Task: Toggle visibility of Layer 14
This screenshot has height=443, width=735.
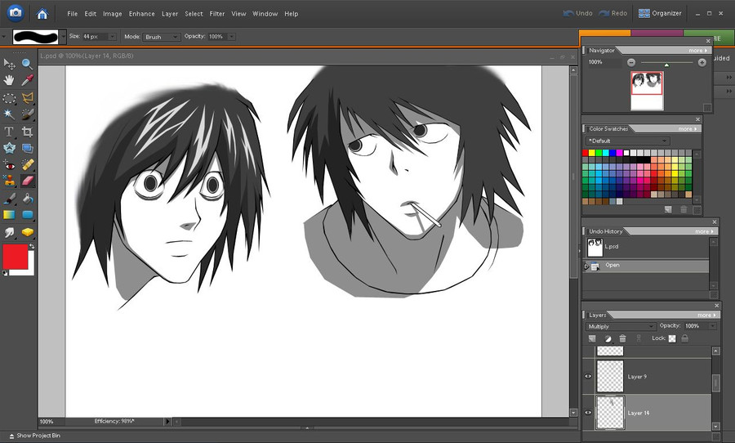Action: click(x=588, y=413)
